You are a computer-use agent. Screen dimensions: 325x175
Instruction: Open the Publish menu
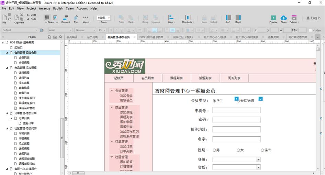[x=294, y=19]
